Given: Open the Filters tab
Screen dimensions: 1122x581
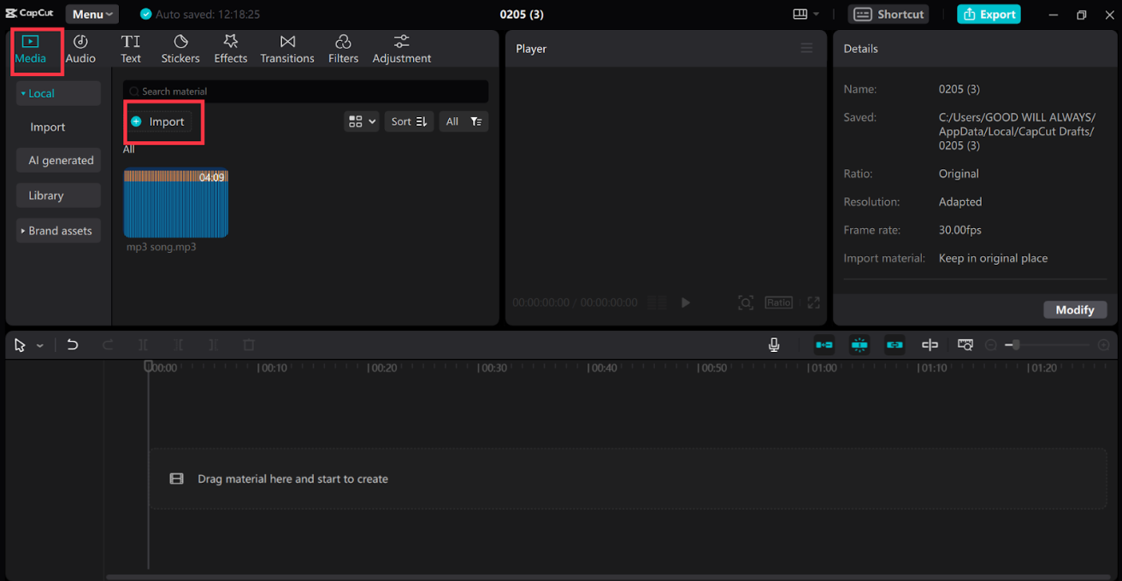Looking at the screenshot, I should click(x=343, y=50).
